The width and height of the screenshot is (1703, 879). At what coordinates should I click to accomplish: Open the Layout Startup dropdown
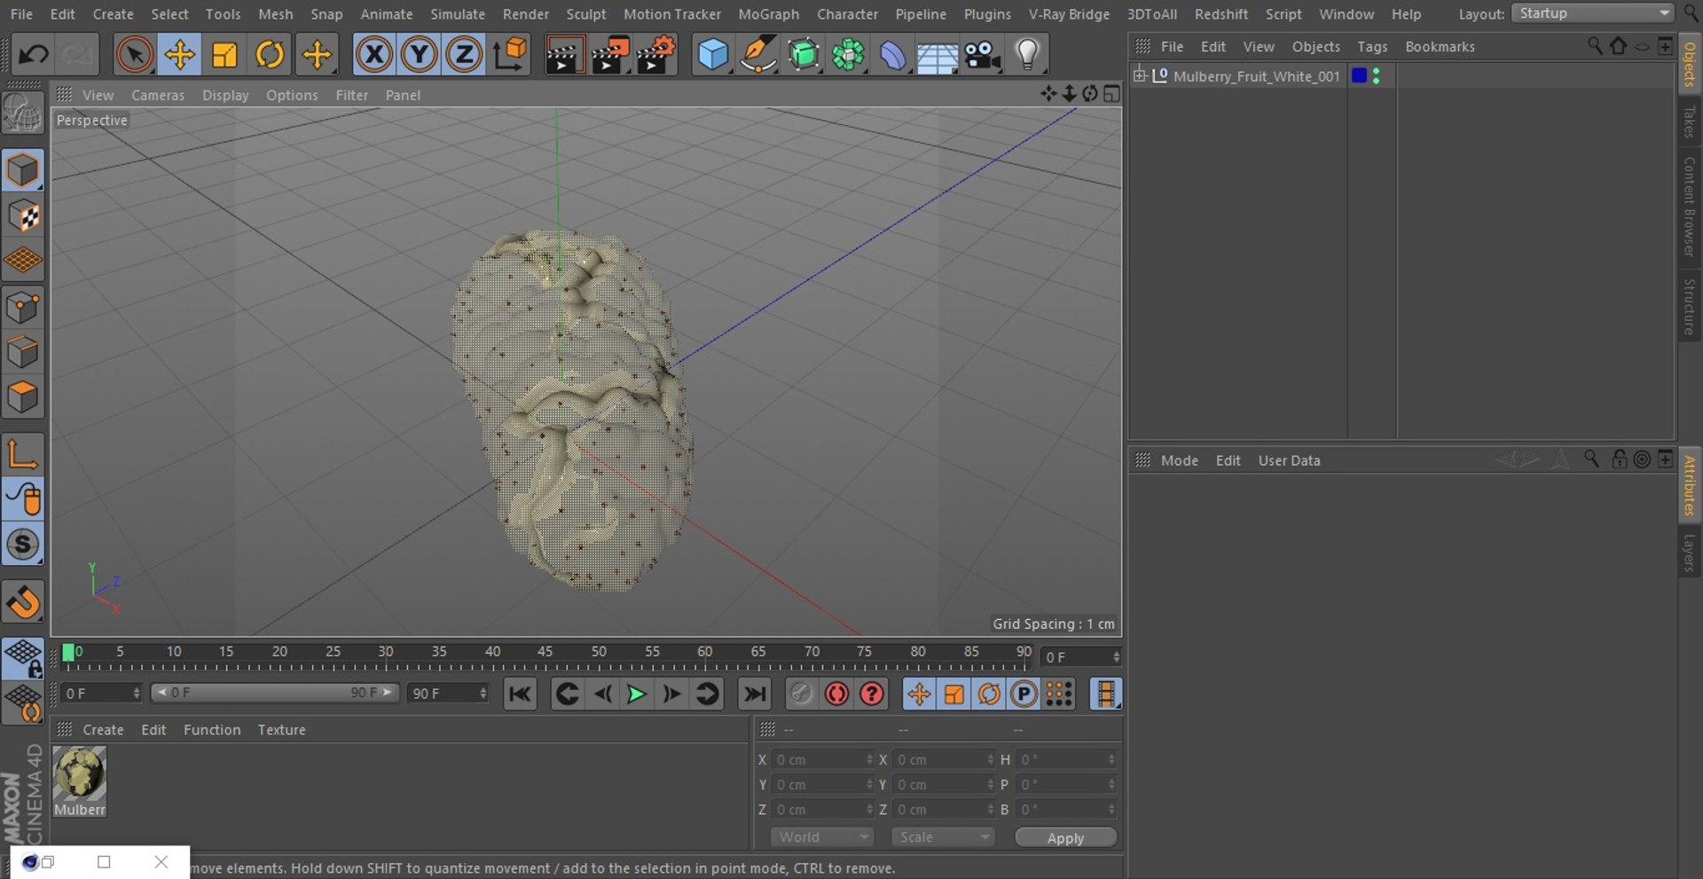[x=1592, y=13]
